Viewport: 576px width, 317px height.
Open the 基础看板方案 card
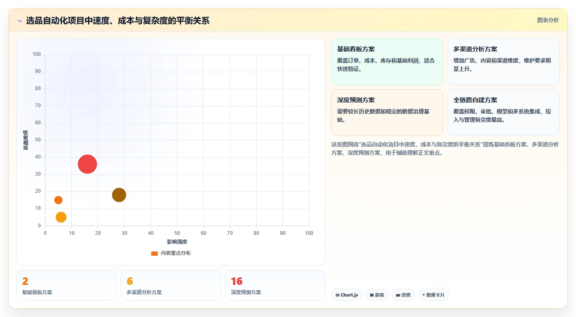click(387, 62)
